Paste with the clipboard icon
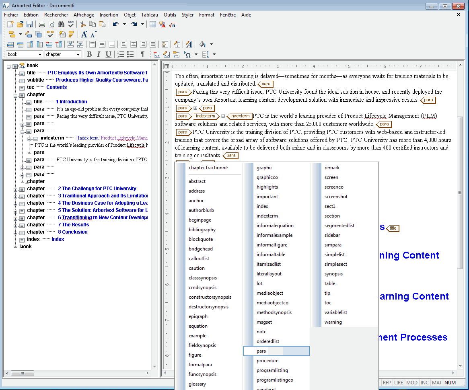This screenshot has height=390, width=469. pyautogui.click(x=102, y=25)
